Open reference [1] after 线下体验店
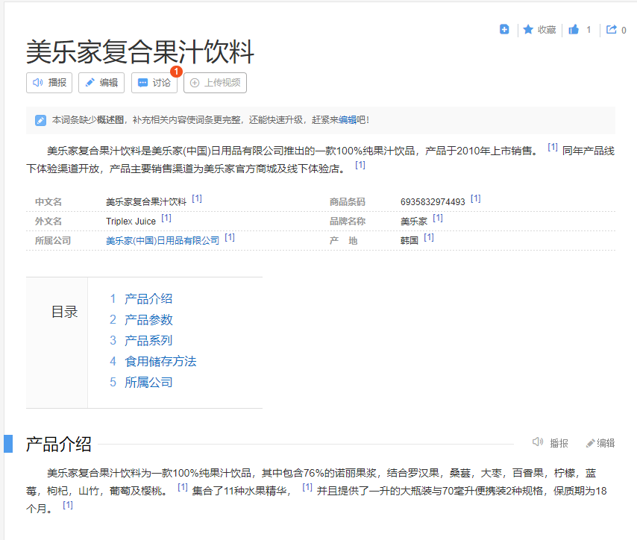The image size is (637, 540). 360,165
